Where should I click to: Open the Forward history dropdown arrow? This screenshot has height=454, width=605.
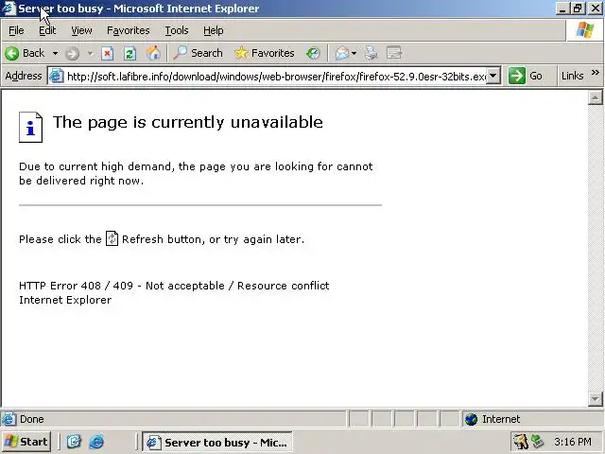click(90, 53)
